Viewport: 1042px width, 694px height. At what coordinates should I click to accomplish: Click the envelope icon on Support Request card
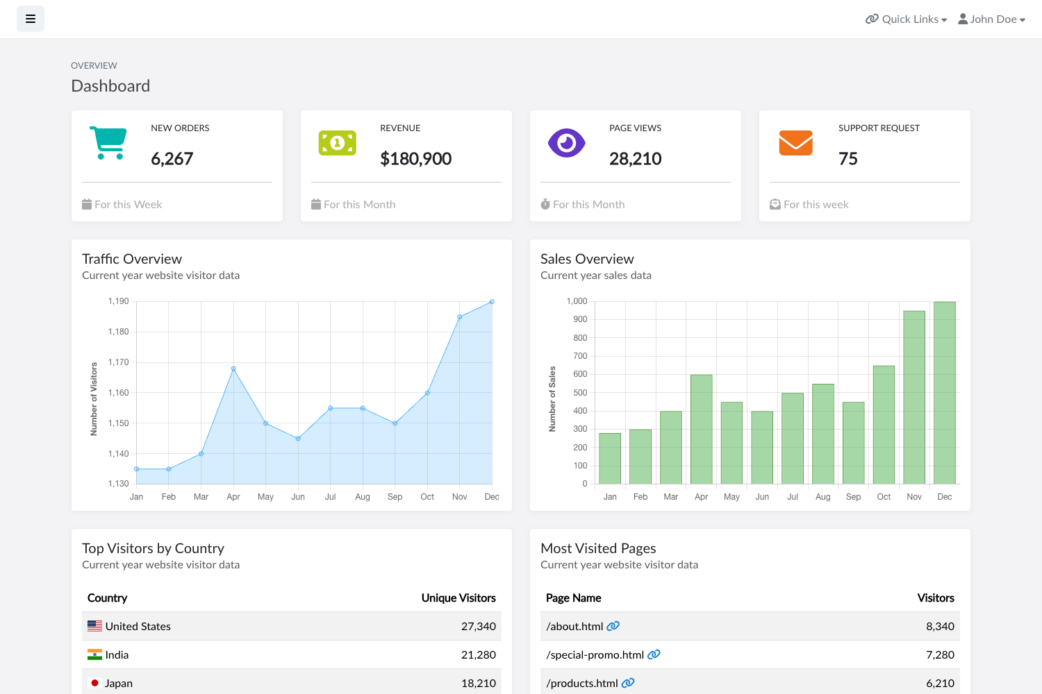pyautogui.click(x=795, y=142)
